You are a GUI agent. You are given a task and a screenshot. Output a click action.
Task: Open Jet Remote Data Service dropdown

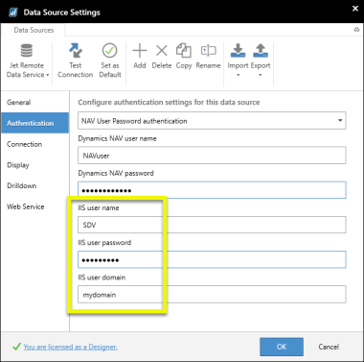pyautogui.click(x=27, y=60)
